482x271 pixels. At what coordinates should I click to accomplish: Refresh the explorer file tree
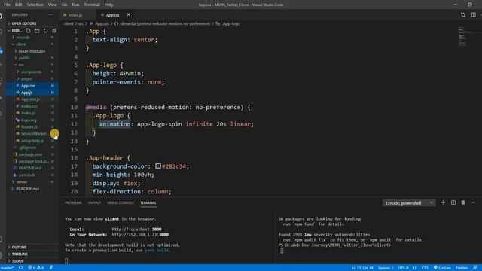(x=45, y=31)
